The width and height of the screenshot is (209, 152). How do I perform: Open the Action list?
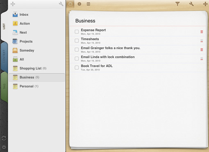37,23
